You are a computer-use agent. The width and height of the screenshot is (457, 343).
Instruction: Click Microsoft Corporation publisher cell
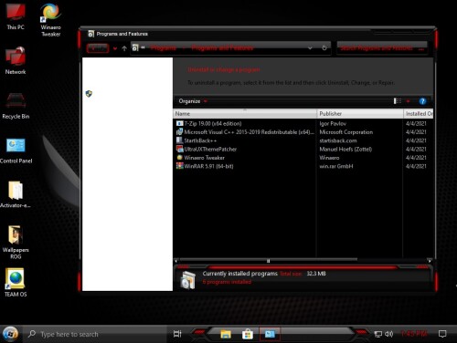[346, 132]
